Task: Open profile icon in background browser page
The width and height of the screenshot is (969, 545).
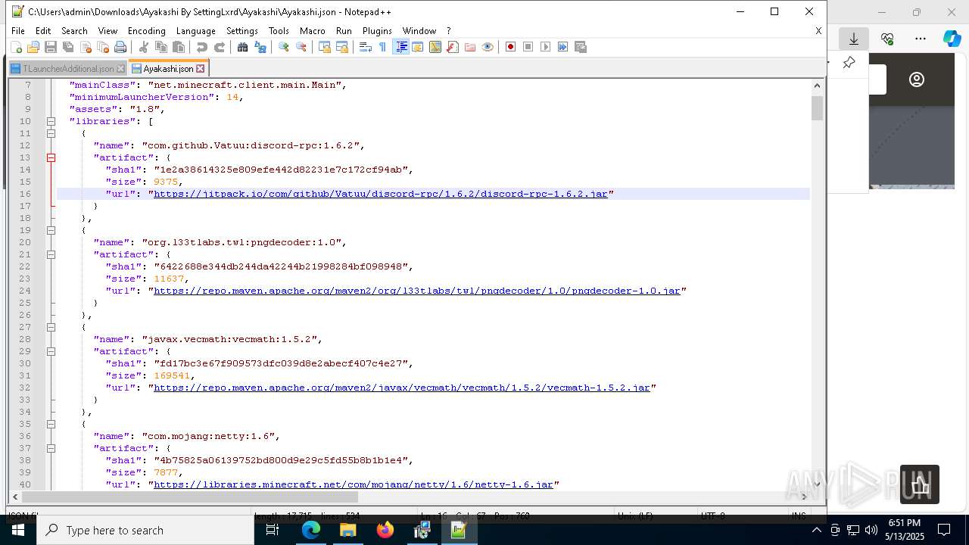Action: [917, 79]
